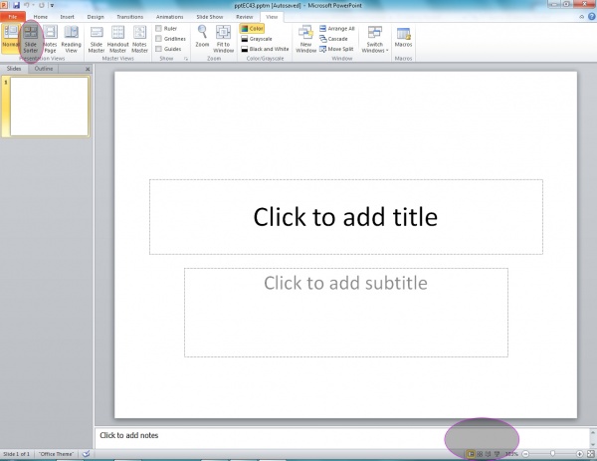Screen dimensions: 597x461
Task: Click the notes pane scroll down arrow
Action: pyautogui.click(x=593, y=444)
